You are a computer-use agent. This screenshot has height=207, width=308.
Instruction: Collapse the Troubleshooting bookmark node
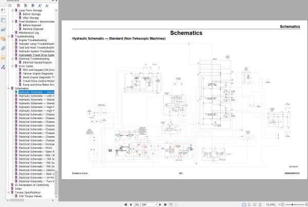click(9, 36)
